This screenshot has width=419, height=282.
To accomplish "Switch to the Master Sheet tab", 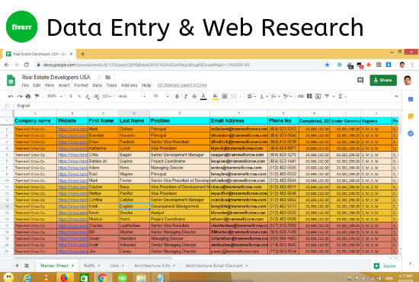I will pos(57,265).
